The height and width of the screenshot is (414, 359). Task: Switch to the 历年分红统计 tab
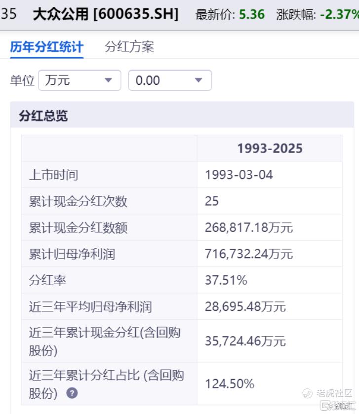click(47, 47)
